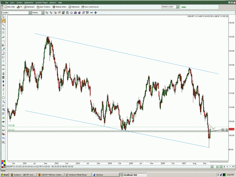Select the single trend line tool
Screen dimensions: 236x177
pyautogui.click(x=3, y=25)
